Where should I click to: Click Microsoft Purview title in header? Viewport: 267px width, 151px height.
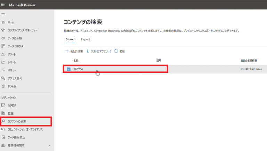tap(23, 5)
